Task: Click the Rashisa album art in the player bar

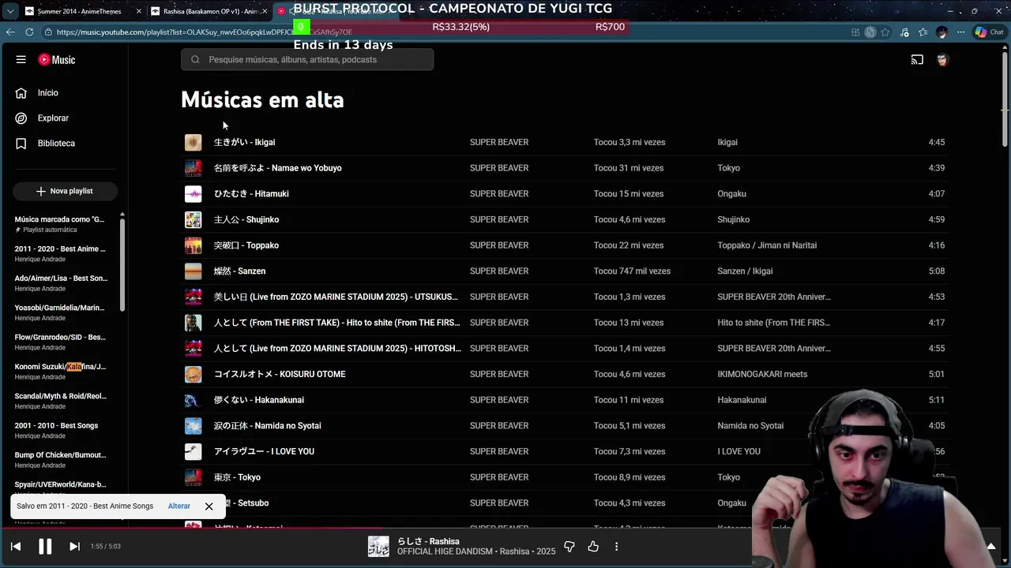Action: (378, 546)
